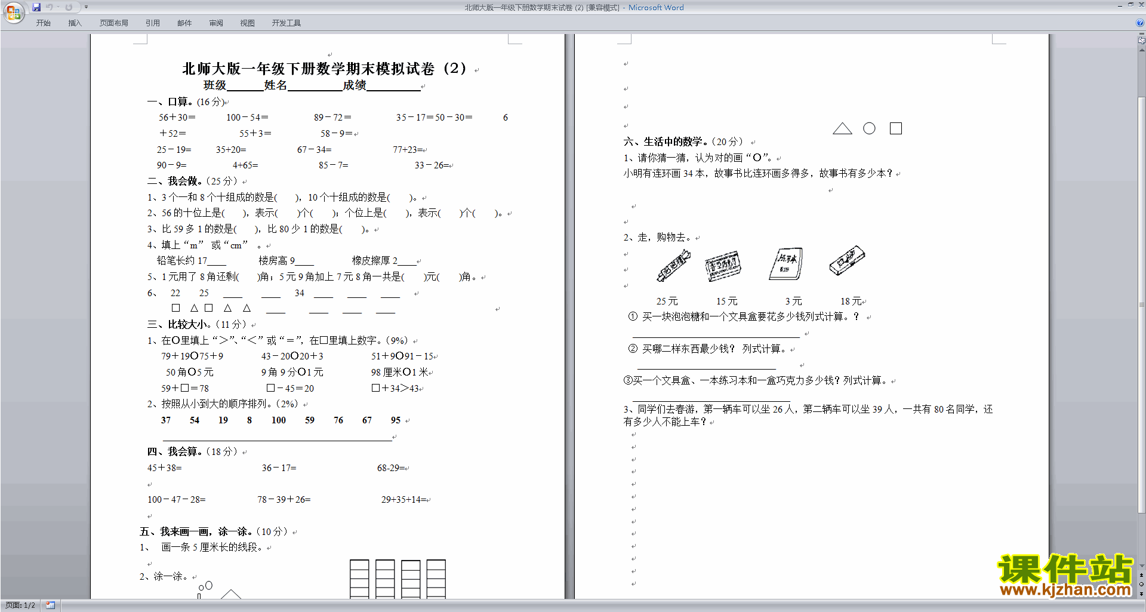
Task: Click the line 铅笔长约17
Action: pos(191,261)
